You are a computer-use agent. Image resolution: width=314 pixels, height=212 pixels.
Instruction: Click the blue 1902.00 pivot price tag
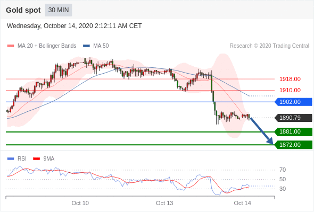[293, 102]
